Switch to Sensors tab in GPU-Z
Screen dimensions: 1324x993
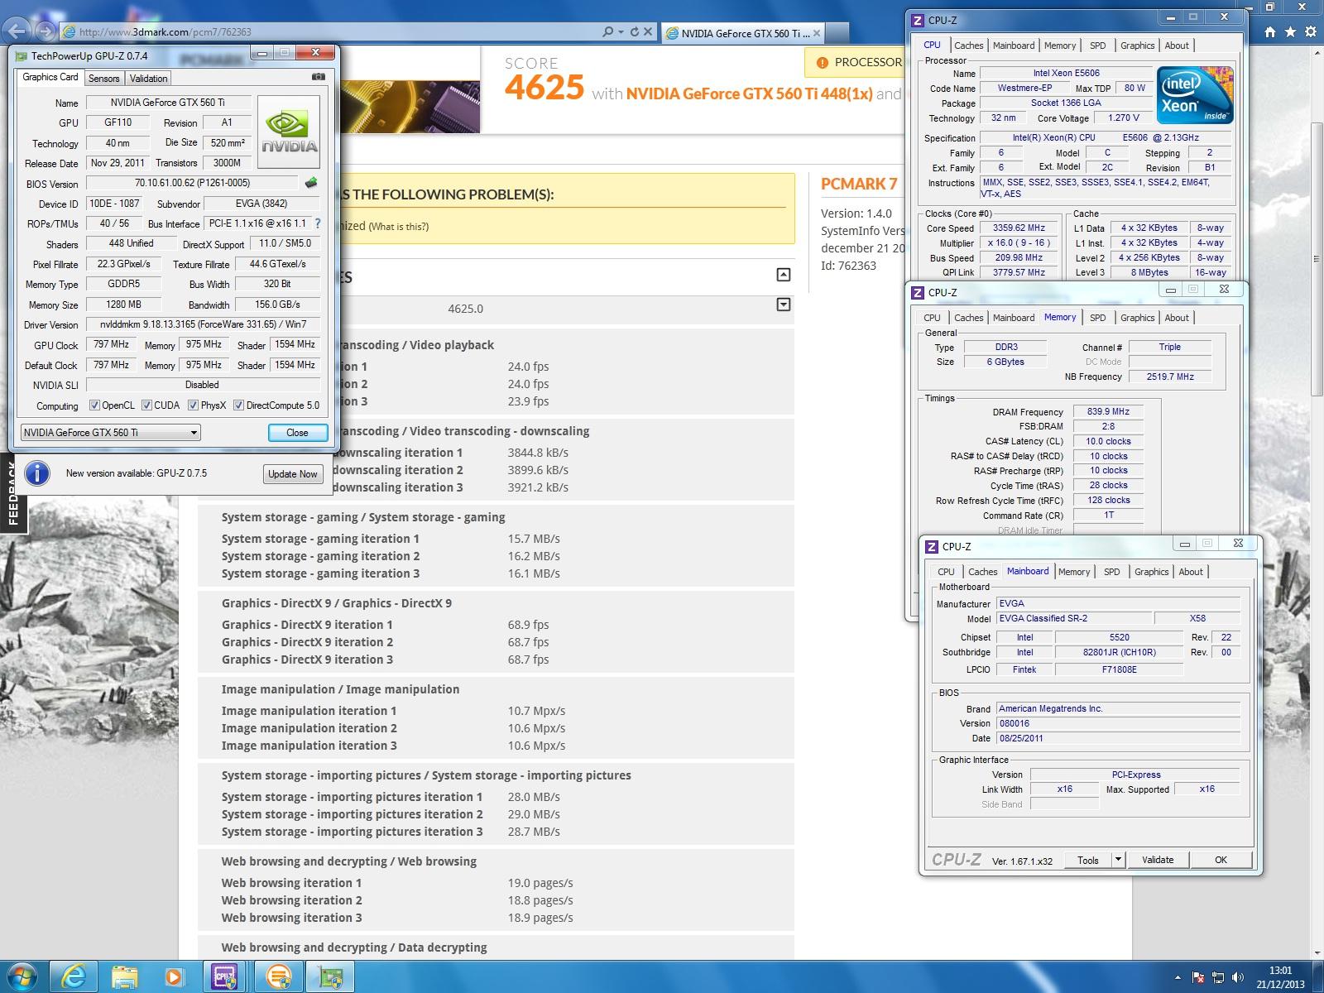click(104, 78)
